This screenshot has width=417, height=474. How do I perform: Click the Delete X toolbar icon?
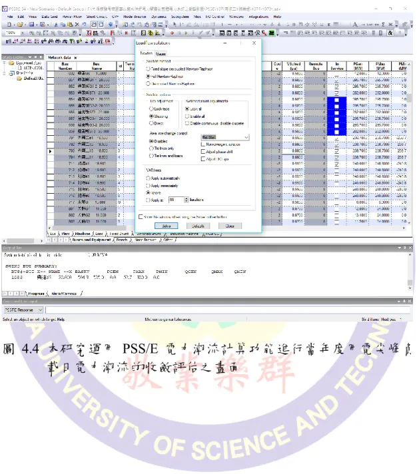[77, 25]
